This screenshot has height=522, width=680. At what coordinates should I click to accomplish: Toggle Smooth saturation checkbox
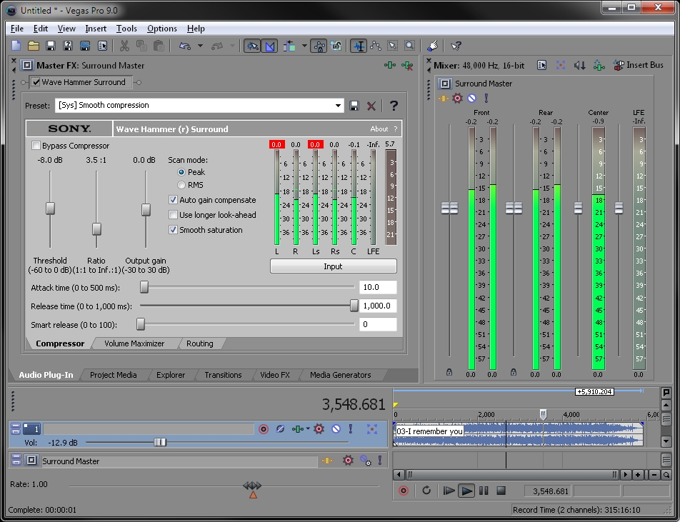click(x=173, y=230)
